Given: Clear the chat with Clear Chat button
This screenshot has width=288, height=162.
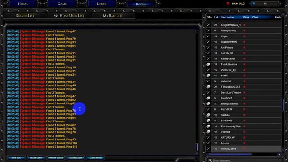Looking at the screenshot, I should (x=36, y=158).
